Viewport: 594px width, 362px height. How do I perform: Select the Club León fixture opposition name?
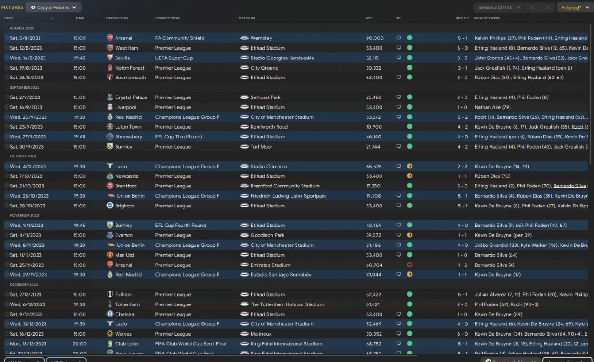tap(127, 344)
